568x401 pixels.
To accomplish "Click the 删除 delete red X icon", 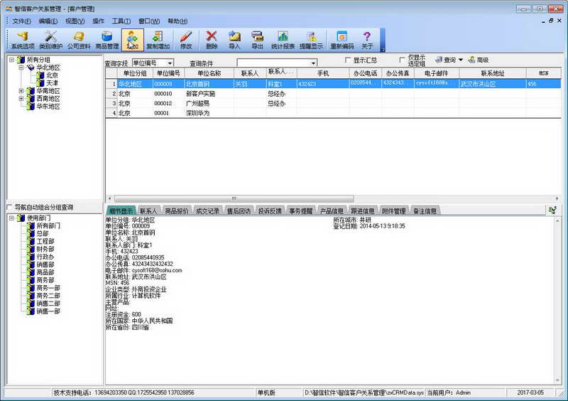I will point(212,40).
